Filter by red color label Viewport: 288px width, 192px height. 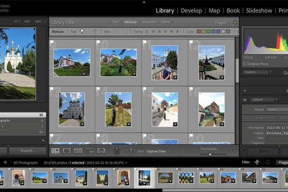point(199,31)
